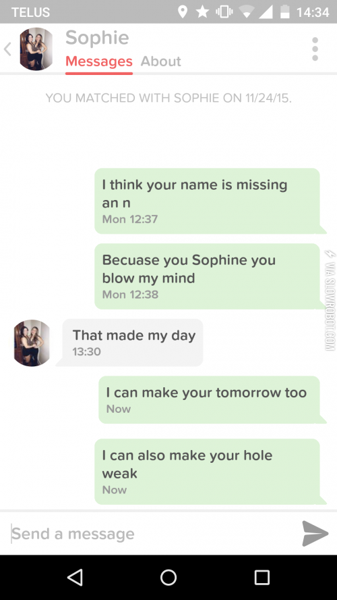
Task: Select the Messages tab
Action: (x=99, y=61)
